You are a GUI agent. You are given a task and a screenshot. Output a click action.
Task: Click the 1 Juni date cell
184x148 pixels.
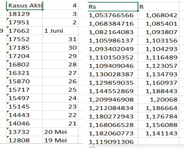click(x=60, y=31)
